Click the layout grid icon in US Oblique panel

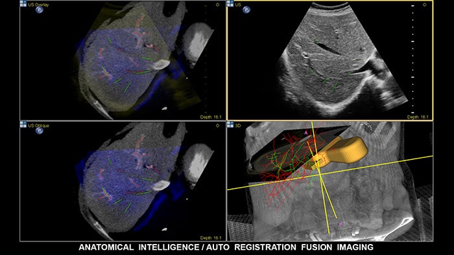tap(23, 124)
